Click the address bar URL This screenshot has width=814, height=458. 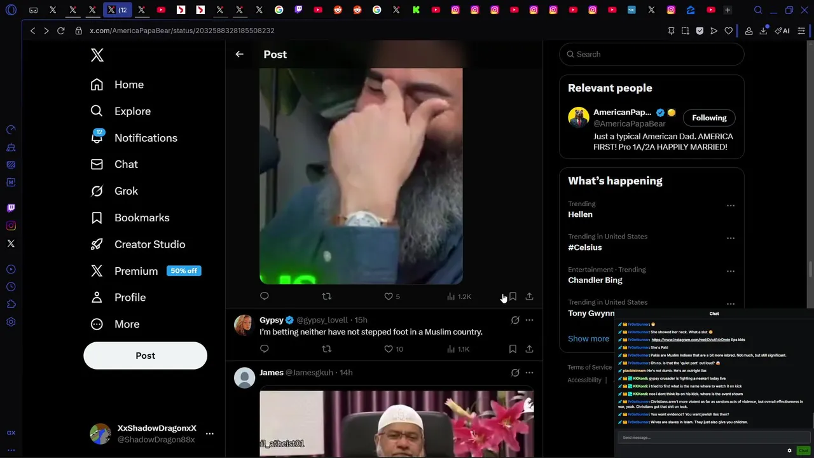coord(182,31)
